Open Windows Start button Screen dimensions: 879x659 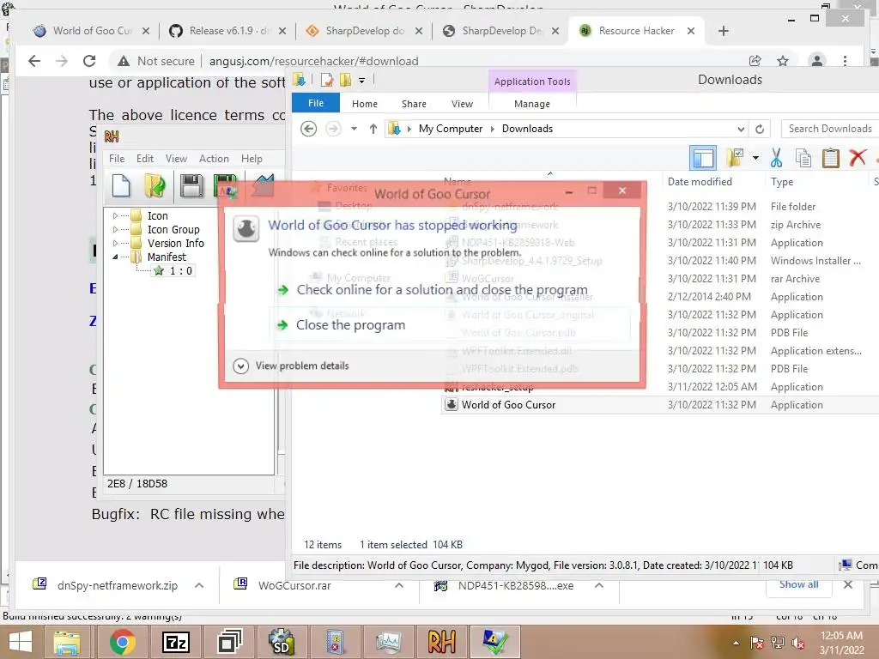[x=21, y=642]
